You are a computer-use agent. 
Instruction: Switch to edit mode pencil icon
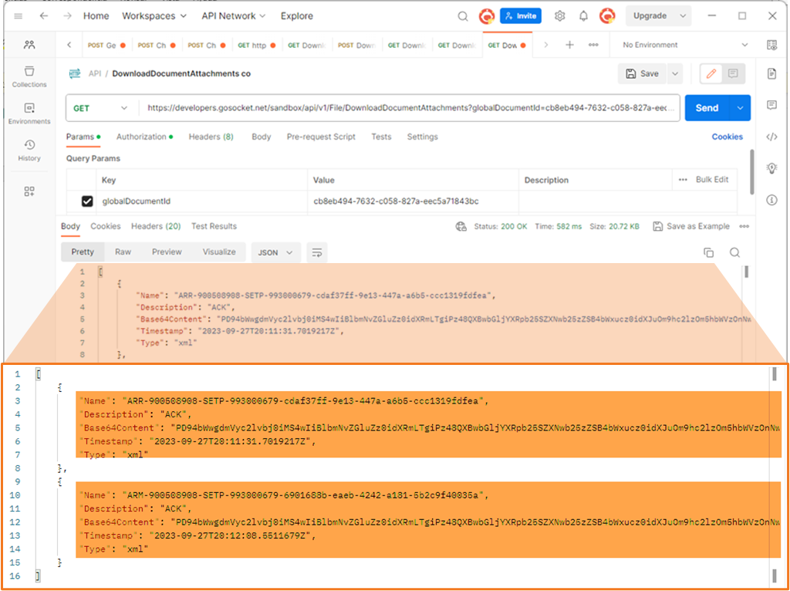tap(711, 74)
